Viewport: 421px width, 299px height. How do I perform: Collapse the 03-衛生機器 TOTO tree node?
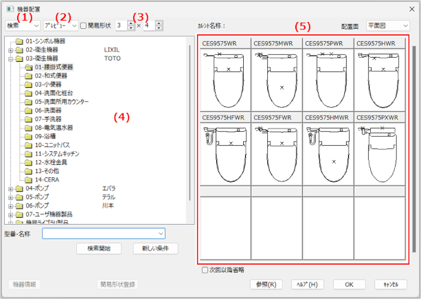[x=10, y=58]
